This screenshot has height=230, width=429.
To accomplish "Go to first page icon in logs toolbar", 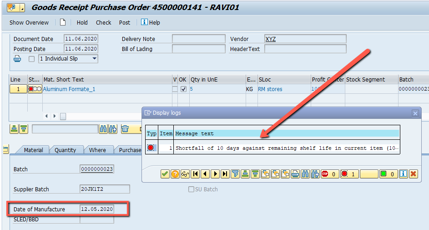I will click(195, 174).
